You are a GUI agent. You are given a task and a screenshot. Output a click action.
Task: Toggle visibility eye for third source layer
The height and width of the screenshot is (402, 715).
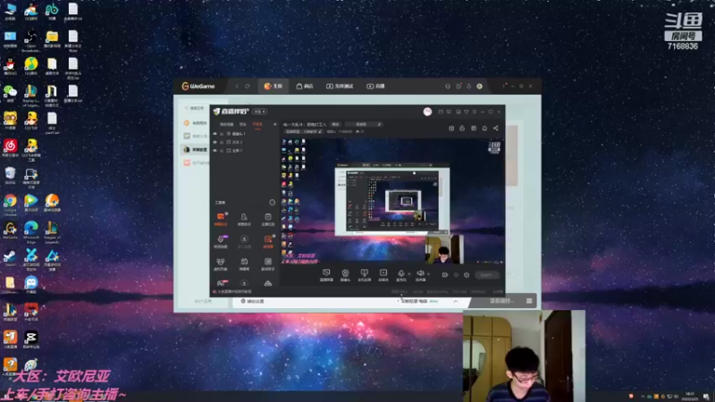click(x=214, y=150)
